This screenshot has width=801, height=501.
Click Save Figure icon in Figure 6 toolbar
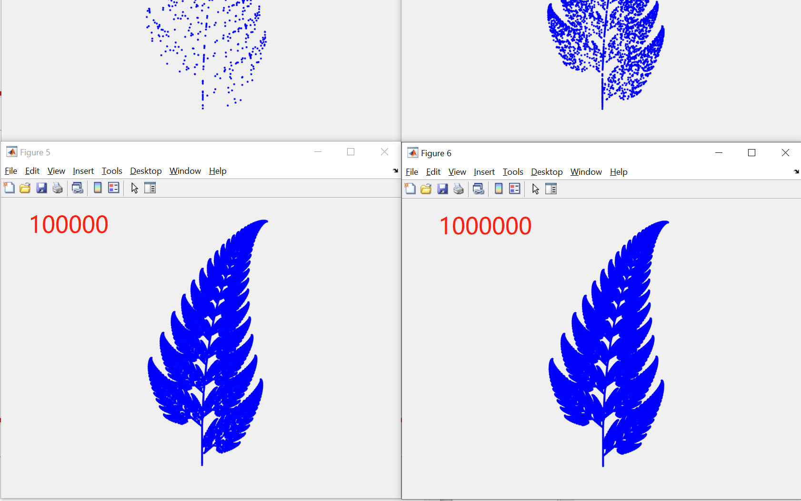tap(443, 189)
